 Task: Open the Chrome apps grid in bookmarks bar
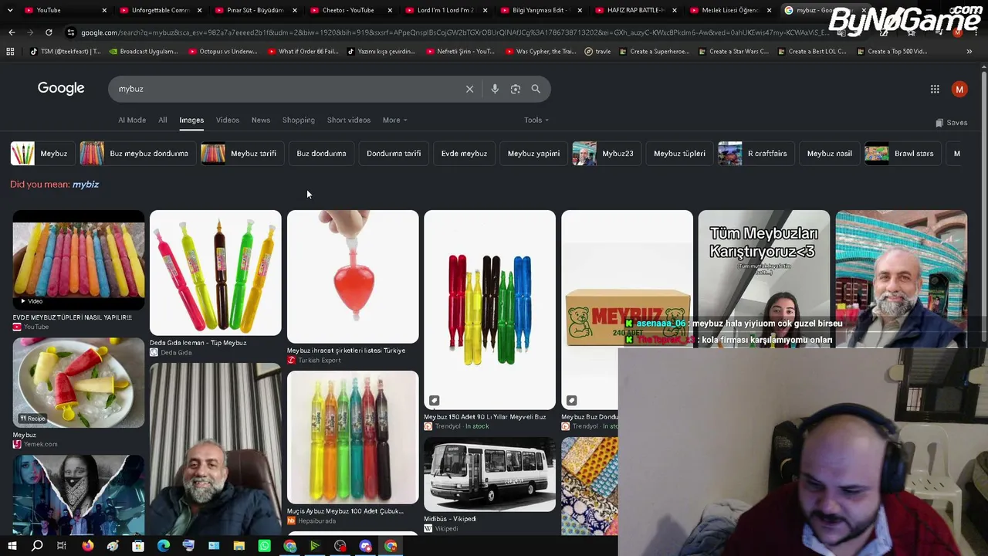click(x=10, y=51)
